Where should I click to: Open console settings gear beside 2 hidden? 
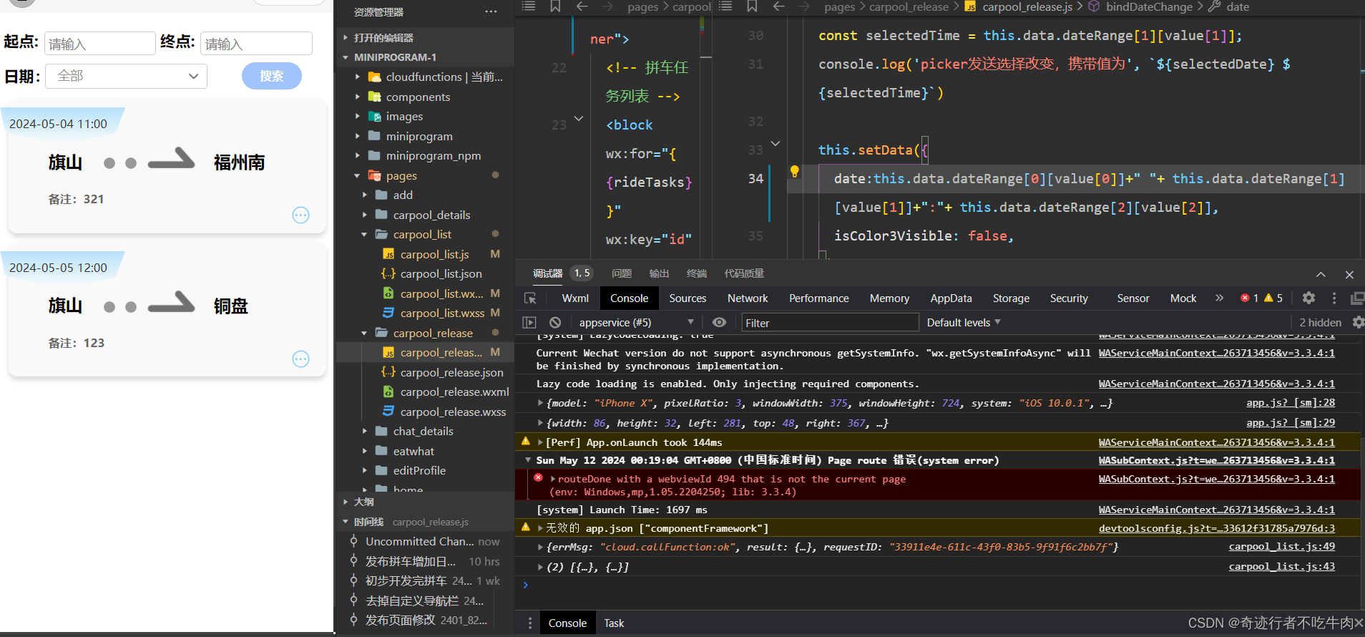coord(1358,323)
